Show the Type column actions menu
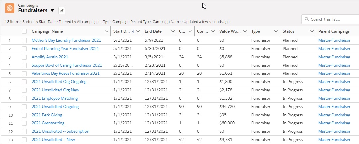This screenshot has width=359, height=144. click(276, 31)
